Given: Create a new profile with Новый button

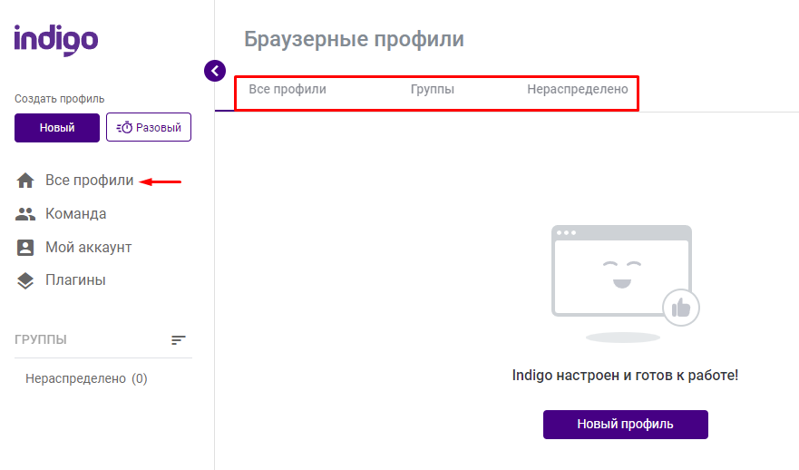Looking at the screenshot, I should [x=57, y=127].
